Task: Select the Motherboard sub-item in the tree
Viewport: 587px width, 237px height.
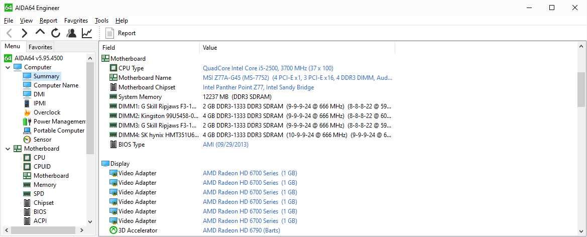Action: (x=51, y=176)
